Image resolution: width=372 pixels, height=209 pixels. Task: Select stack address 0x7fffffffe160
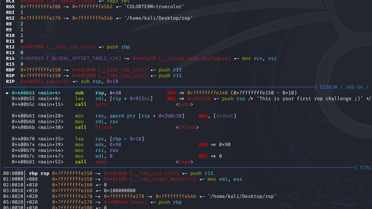point(72,185)
